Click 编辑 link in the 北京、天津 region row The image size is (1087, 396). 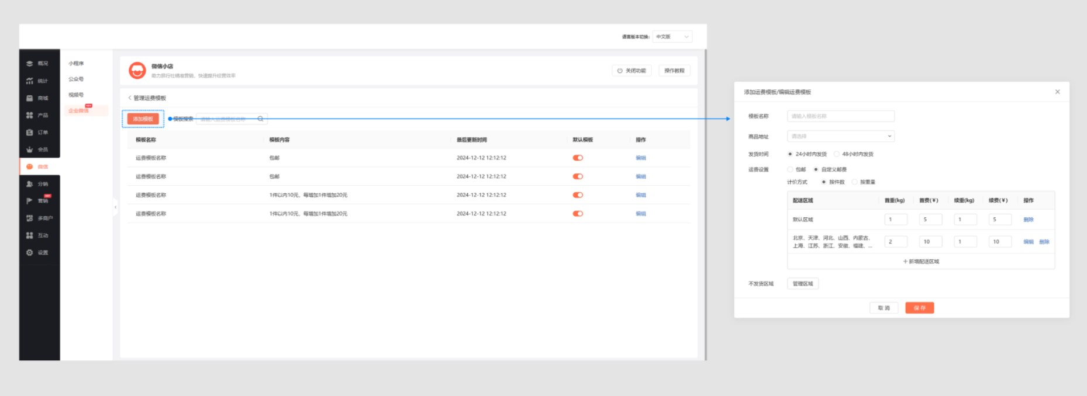coord(1029,242)
